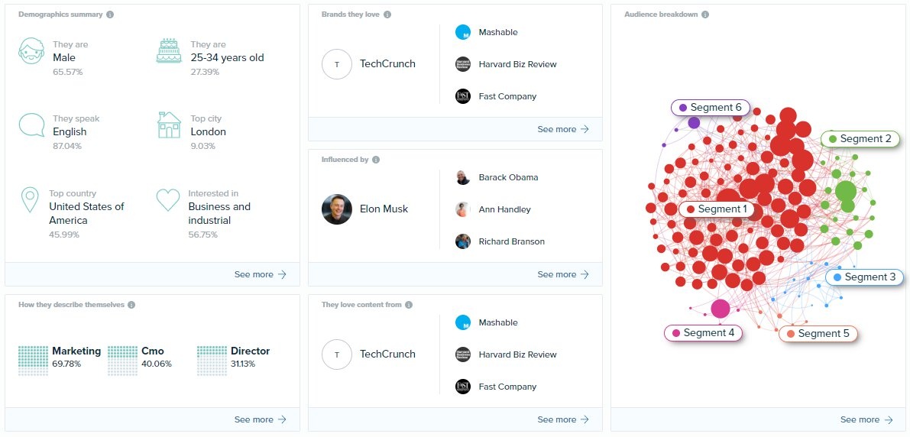Click info icon next to They love content from
The height and width of the screenshot is (437, 910).
[409, 305]
